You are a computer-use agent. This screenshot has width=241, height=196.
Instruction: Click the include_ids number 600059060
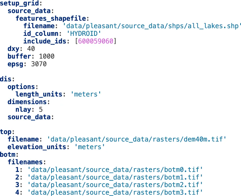coord(96,41)
